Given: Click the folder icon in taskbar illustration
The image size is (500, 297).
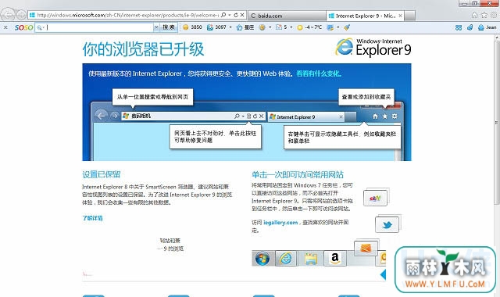Looking at the screenshot, I should coord(311,259).
